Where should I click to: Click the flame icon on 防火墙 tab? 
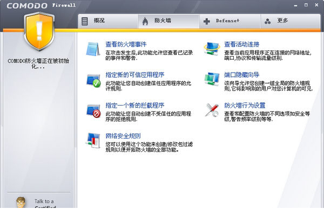(x=145, y=21)
